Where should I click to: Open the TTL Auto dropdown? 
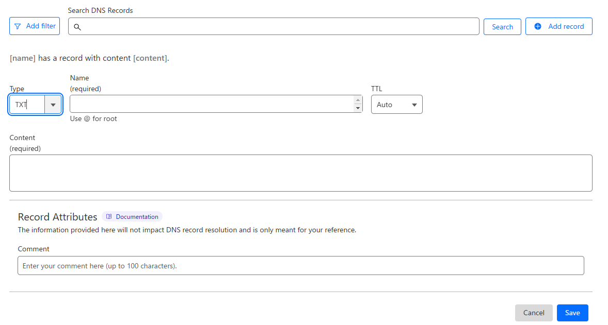[397, 105]
